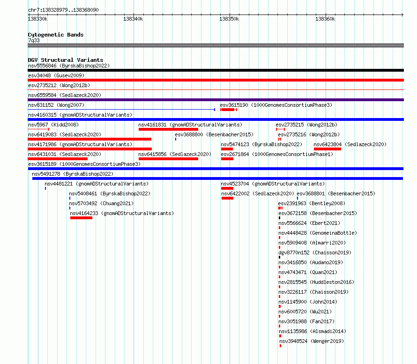Open nsv3948524 (Wenger2019) label
The height and width of the screenshot is (364, 417).
pos(312,341)
